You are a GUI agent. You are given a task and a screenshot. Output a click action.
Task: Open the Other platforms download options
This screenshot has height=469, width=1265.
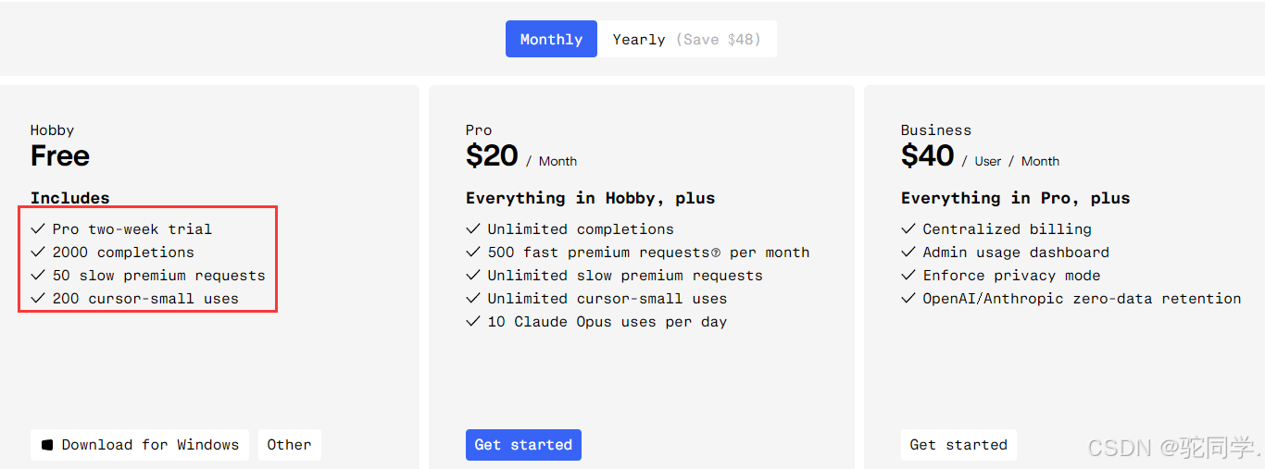pyautogui.click(x=289, y=445)
